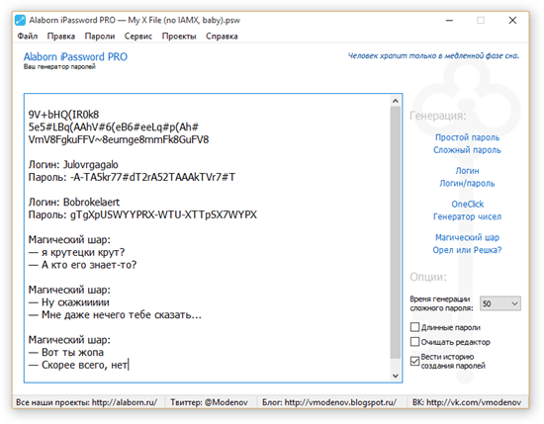This screenshot has height=424, width=544.
Task: Minimize the iPassword PRO window
Action: pos(449,20)
